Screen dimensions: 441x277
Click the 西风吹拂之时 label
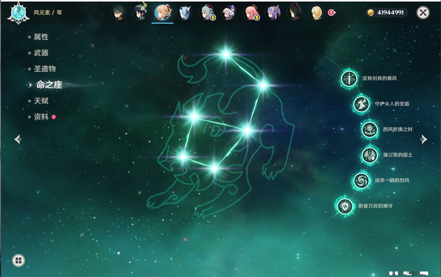click(x=398, y=129)
